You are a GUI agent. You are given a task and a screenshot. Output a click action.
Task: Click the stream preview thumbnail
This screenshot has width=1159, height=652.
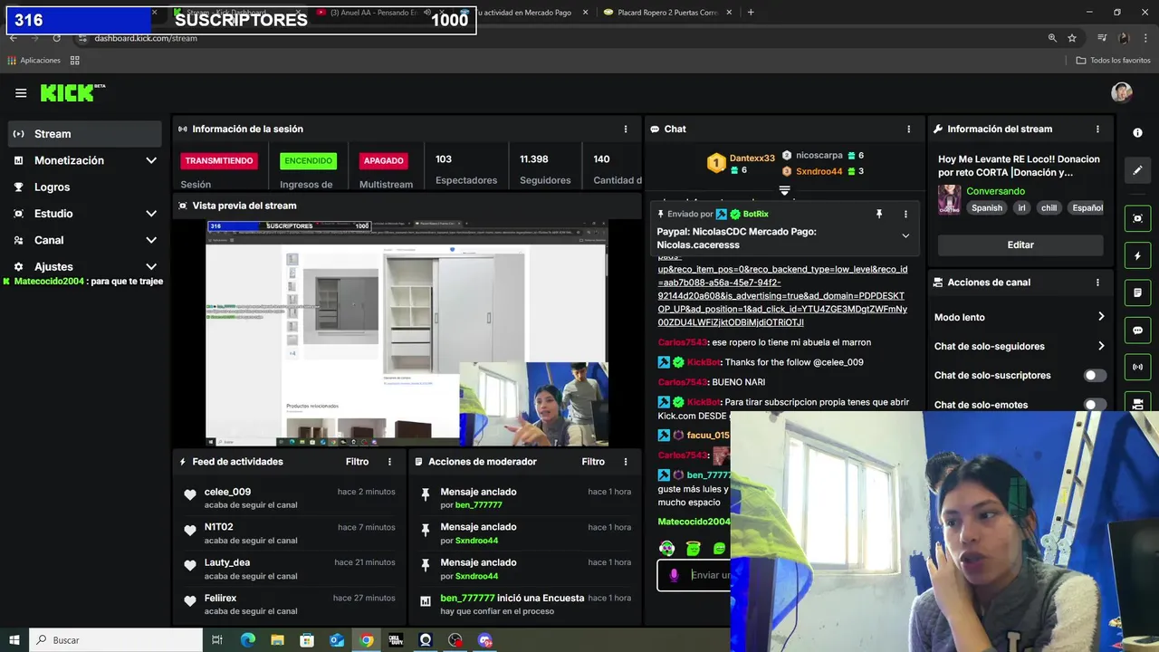tap(407, 333)
